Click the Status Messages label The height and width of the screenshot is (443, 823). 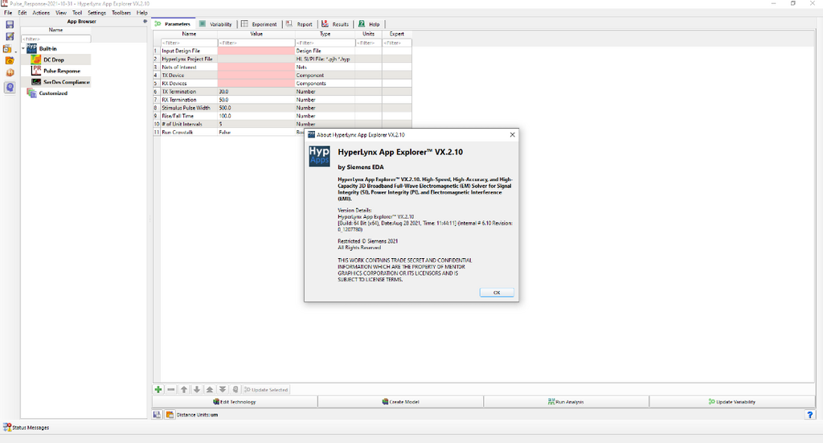[x=31, y=428]
